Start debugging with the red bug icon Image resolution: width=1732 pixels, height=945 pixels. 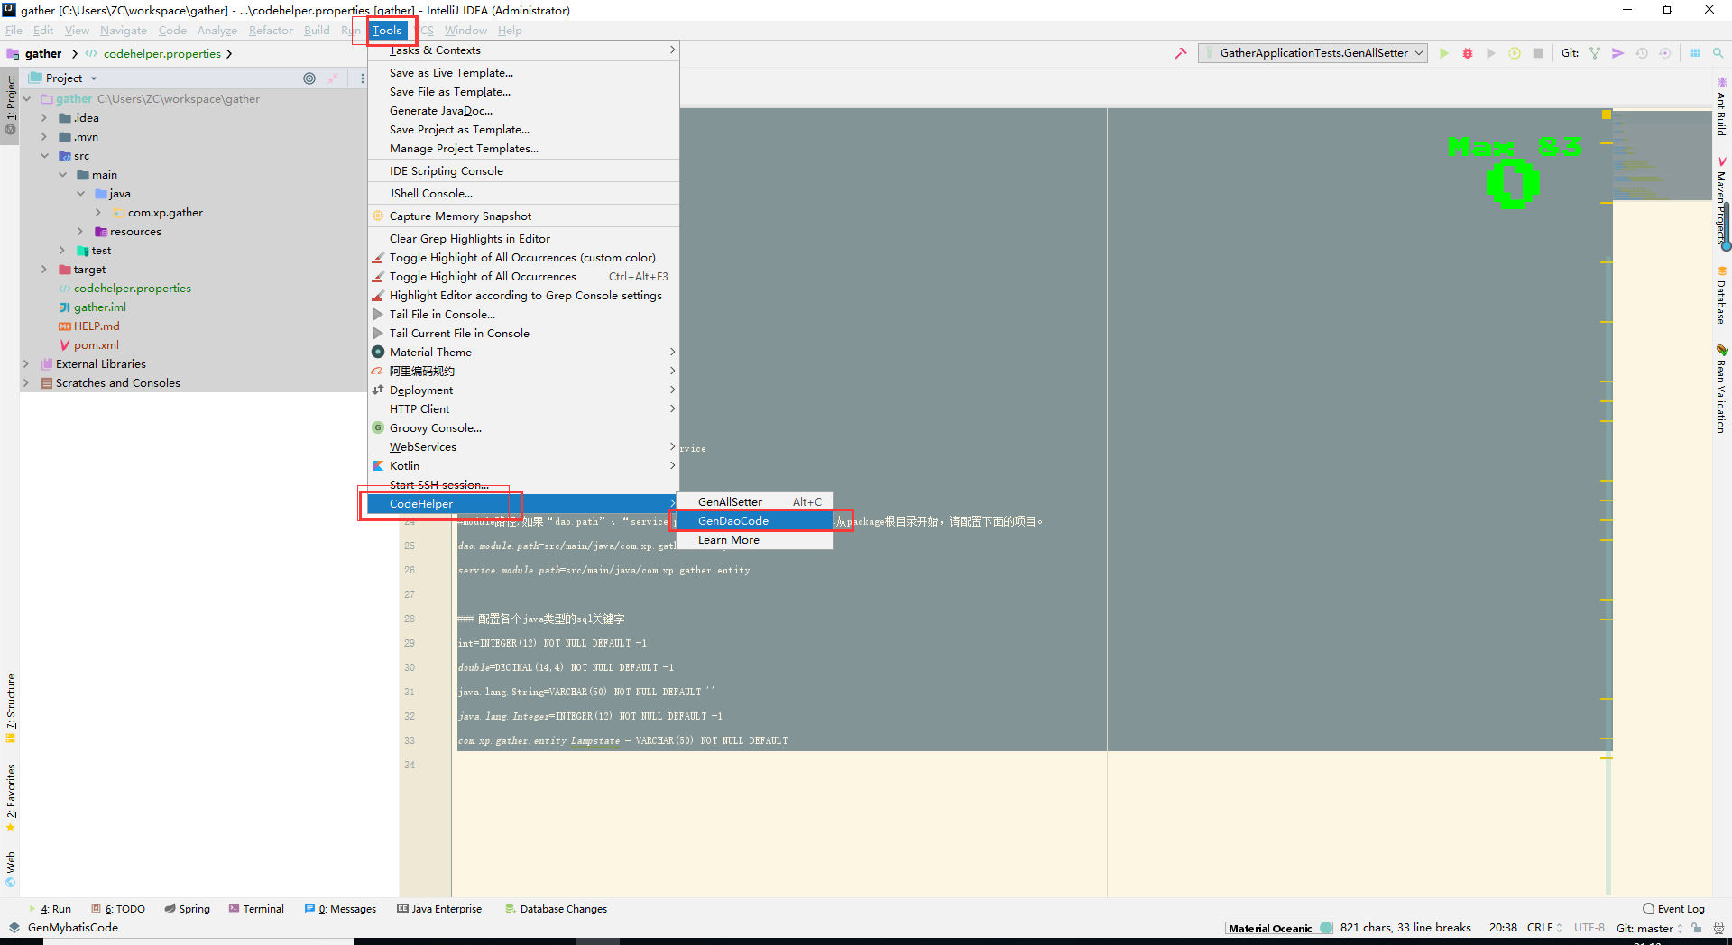point(1468,53)
